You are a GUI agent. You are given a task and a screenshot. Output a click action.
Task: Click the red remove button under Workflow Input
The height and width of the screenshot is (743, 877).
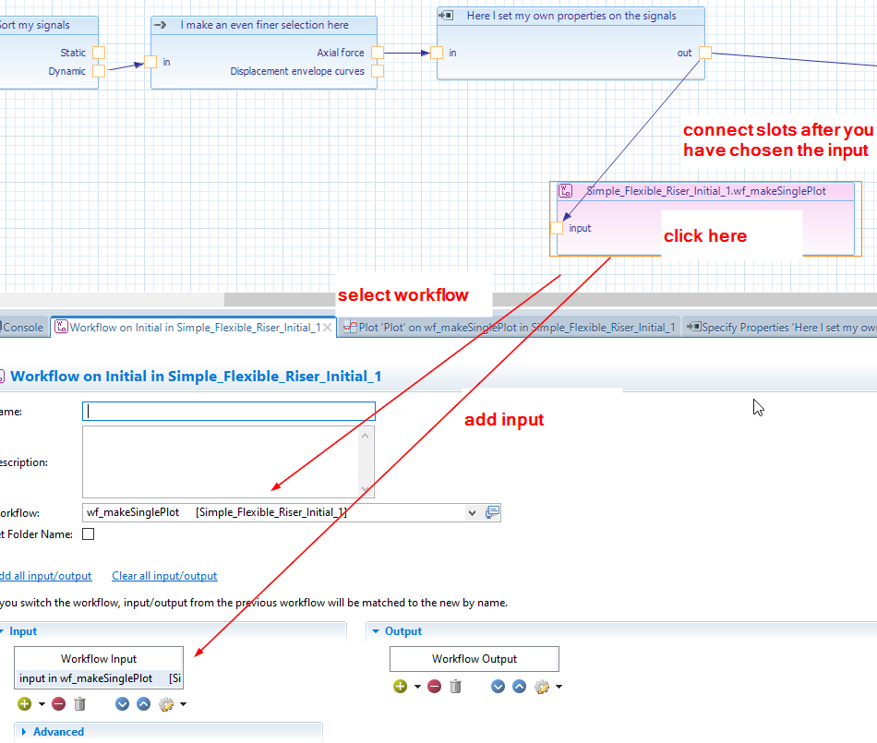pos(58,704)
